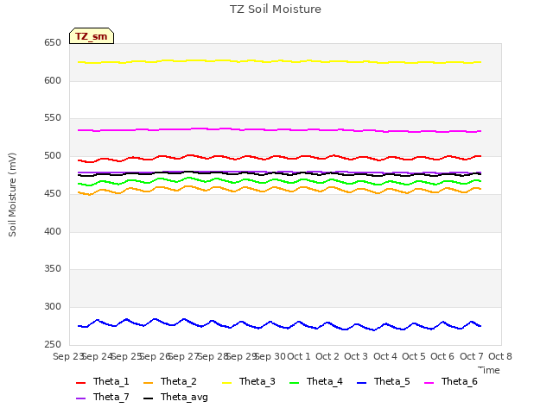Click the green Theta_4 legend swatch
Screen dimensions: 553x414
[x=294, y=383]
